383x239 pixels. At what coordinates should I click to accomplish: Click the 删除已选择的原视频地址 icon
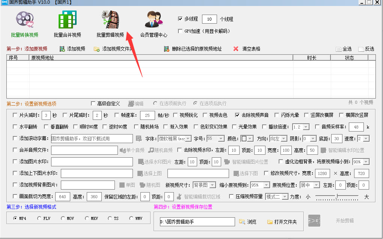pos(167,49)
